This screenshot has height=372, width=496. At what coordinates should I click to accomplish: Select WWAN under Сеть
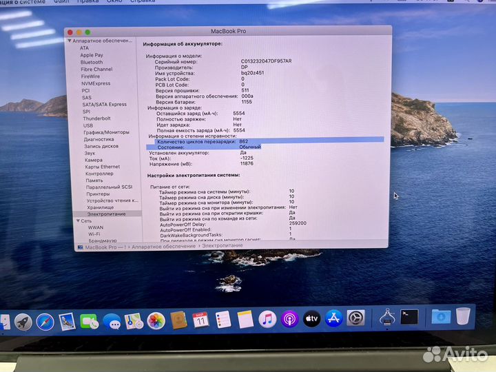pyautogui.click(x=96, y=227)
